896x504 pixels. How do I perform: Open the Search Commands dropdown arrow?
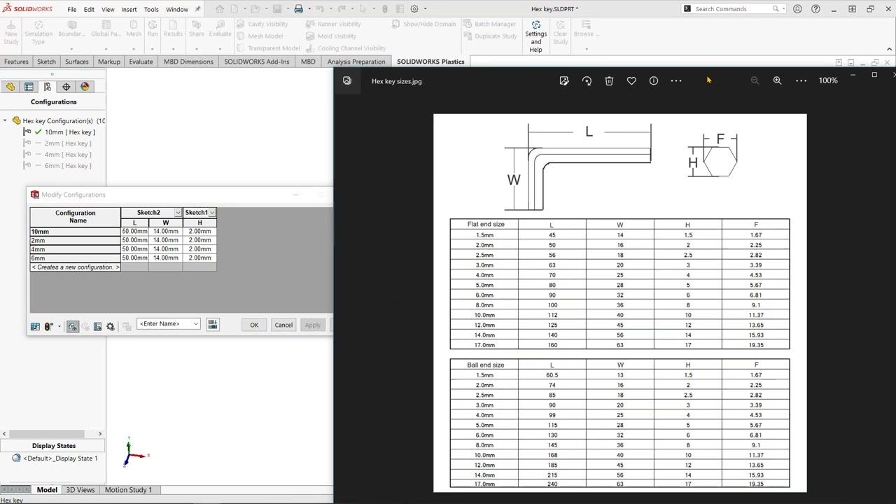point(785,9)
